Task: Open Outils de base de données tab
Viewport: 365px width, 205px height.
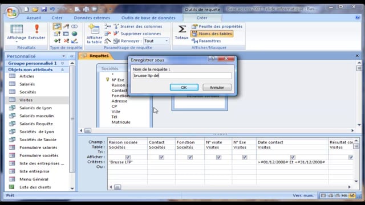Action: point(148,18)
